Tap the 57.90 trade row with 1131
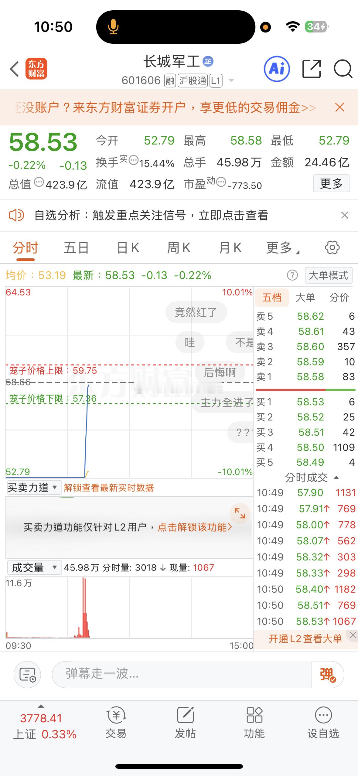Viewport: 358px width, 776px height. pos(306,492)
